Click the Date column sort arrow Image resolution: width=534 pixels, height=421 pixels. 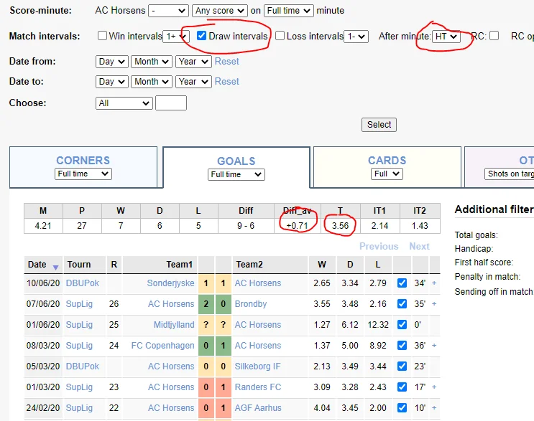[56, 265]
